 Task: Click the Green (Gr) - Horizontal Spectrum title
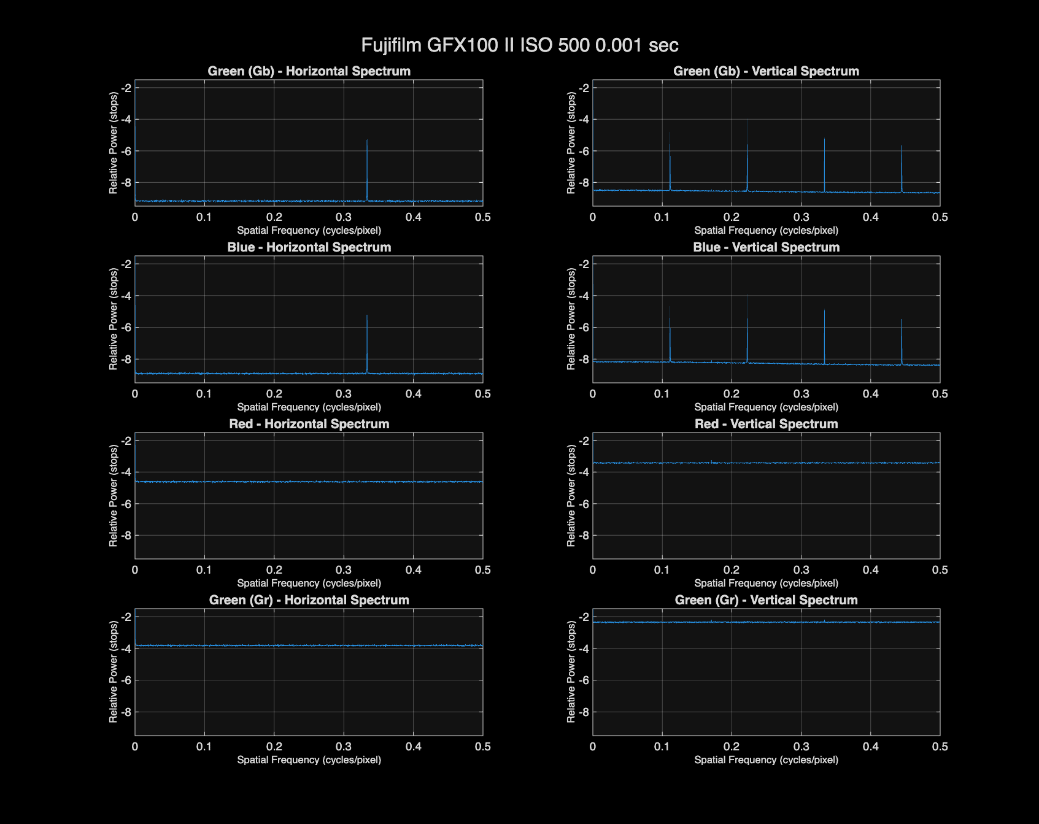pos(309,600)
